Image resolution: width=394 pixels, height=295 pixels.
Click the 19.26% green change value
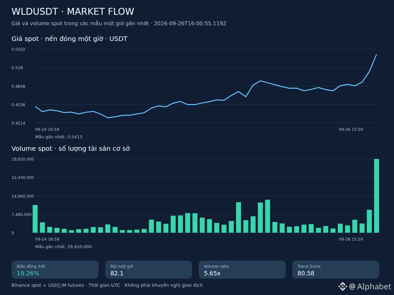[28, 273]
